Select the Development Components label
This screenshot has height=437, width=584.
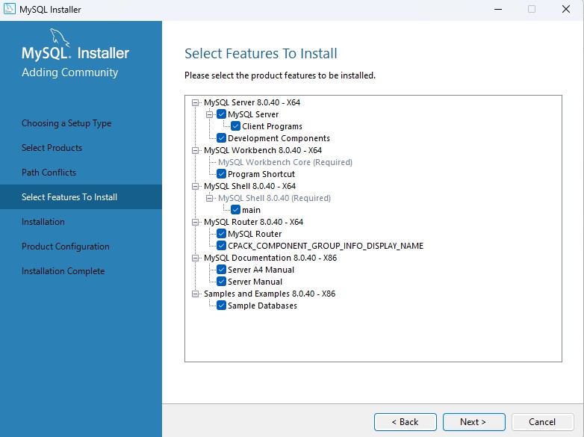tap(279, 138)
